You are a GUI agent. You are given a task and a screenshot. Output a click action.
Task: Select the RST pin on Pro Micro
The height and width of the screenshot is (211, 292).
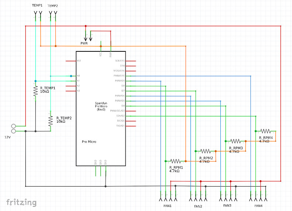[71, 61]
